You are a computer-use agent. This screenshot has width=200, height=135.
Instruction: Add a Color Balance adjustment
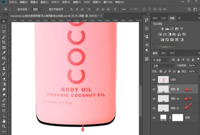(x=165, y=34)
